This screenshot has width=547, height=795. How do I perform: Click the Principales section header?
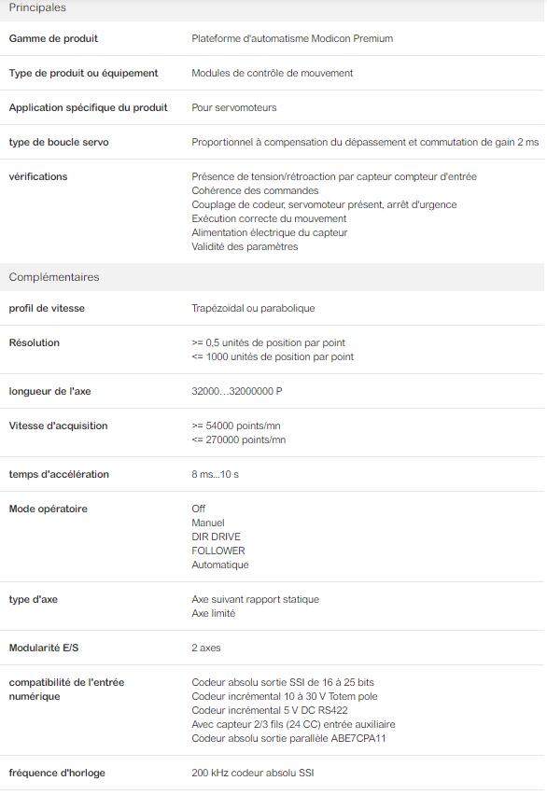273,8
